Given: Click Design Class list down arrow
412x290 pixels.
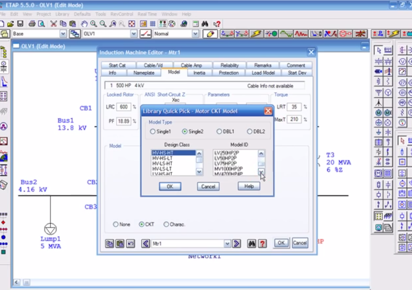Looking at the screenshot, I should click(199, 172).
